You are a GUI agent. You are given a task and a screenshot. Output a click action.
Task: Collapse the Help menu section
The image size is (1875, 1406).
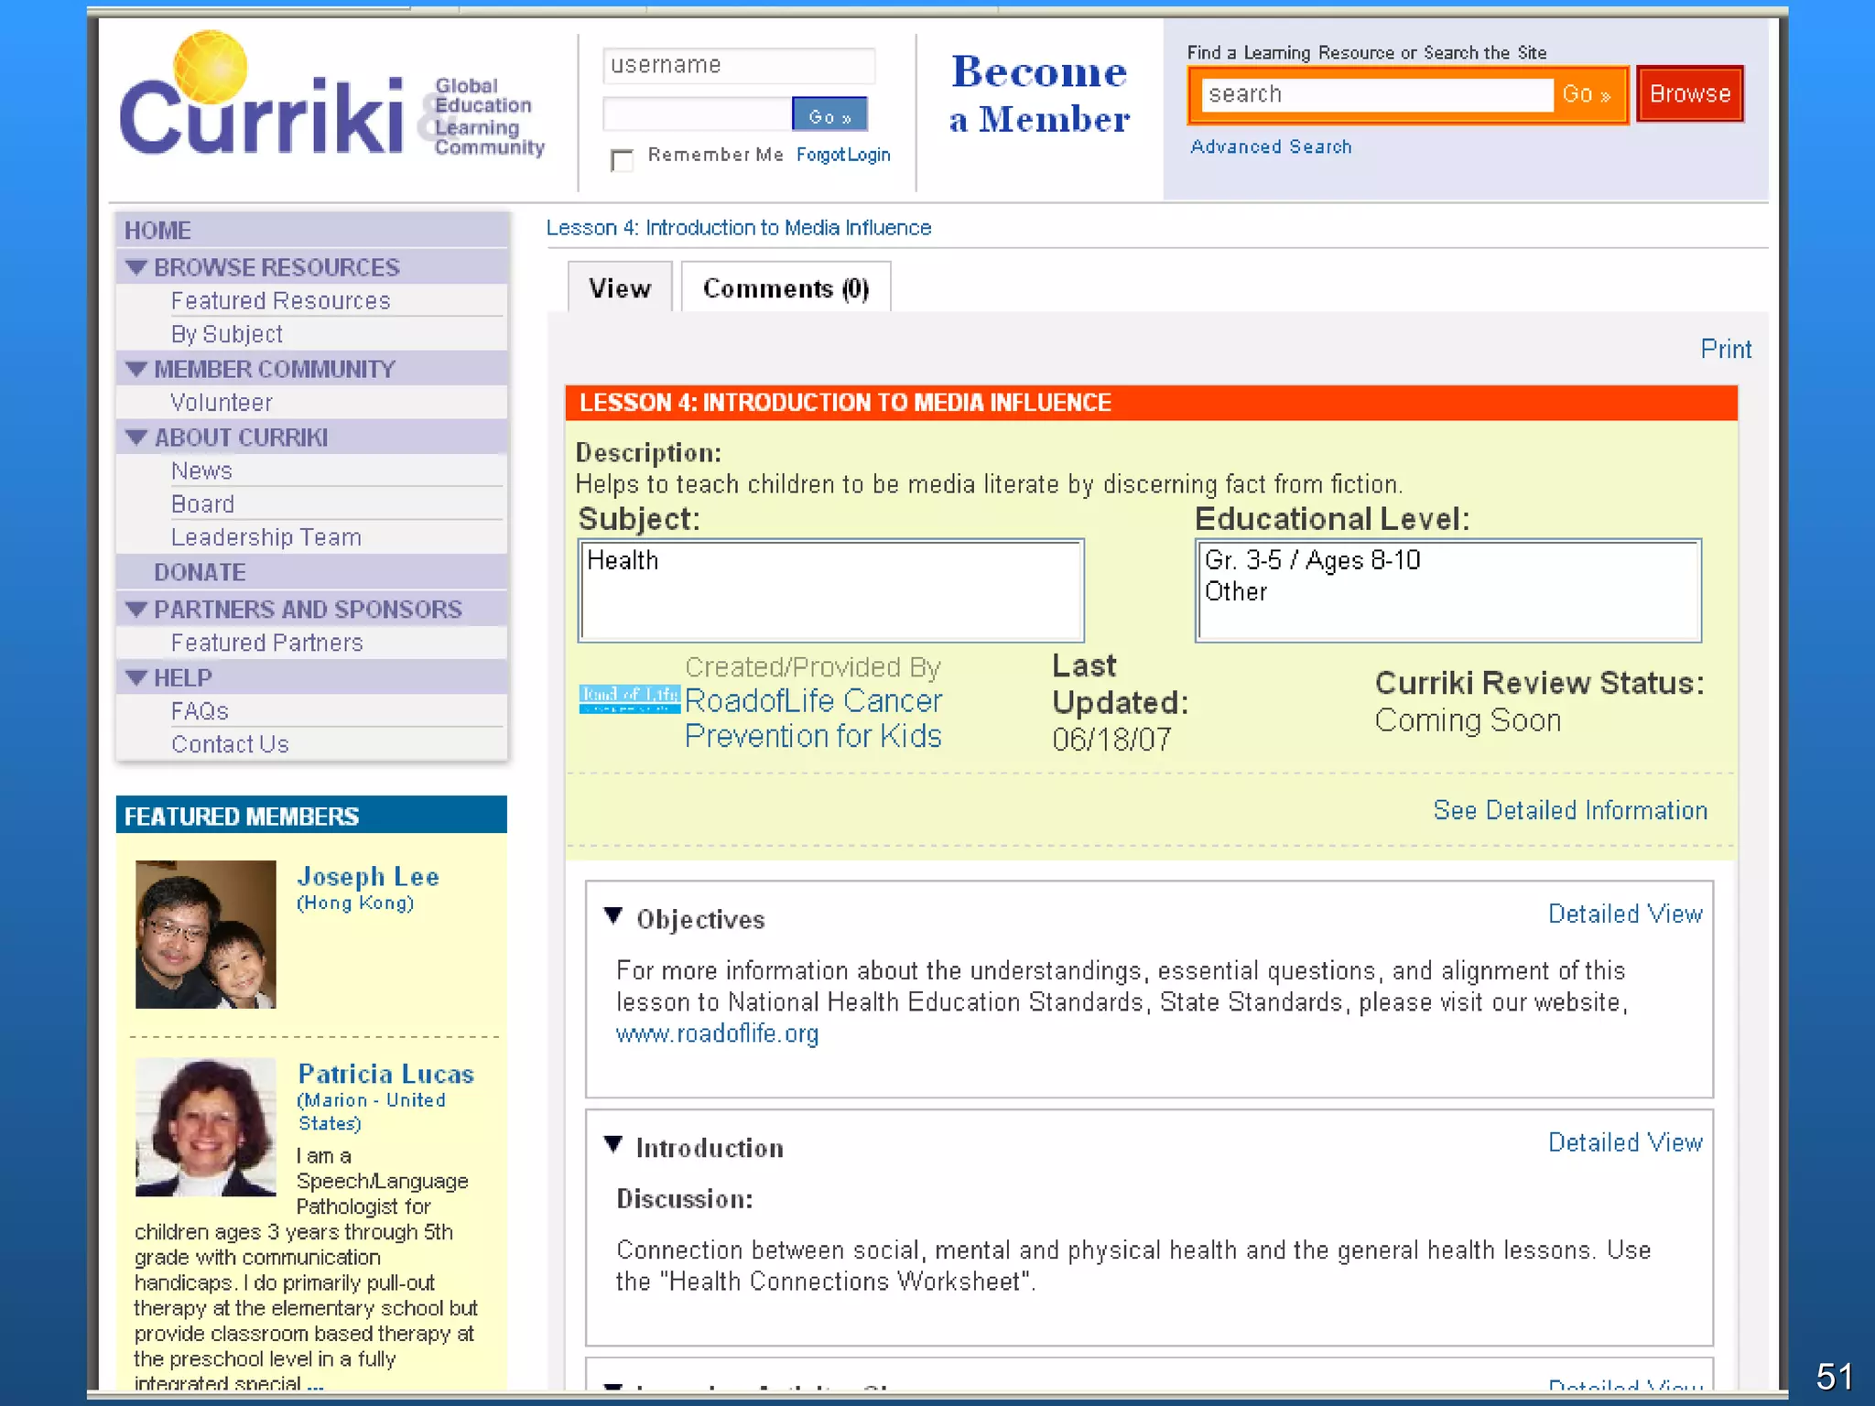136,677
